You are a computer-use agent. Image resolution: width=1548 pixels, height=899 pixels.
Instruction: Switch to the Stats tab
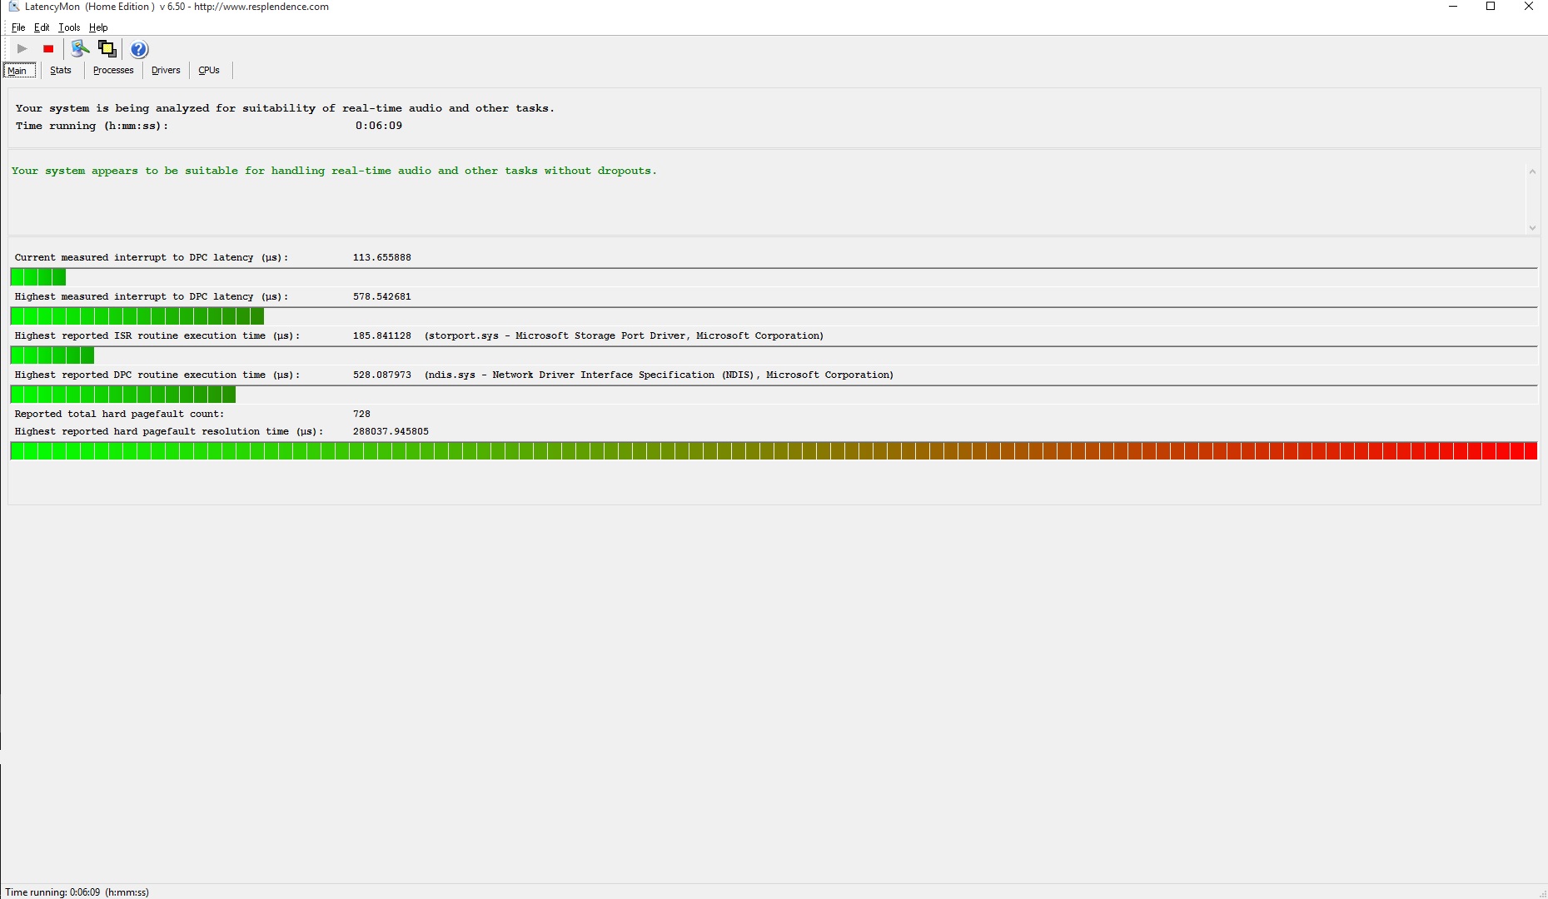[x=61, y=71]
